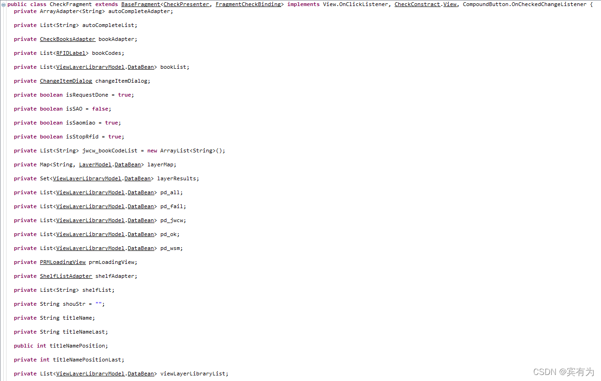Image resolution: width=601 pixels, height=381 pixels.
Task: Open ViewLayerLibraryModel link on layerResults line
Action: coord(87,178)
